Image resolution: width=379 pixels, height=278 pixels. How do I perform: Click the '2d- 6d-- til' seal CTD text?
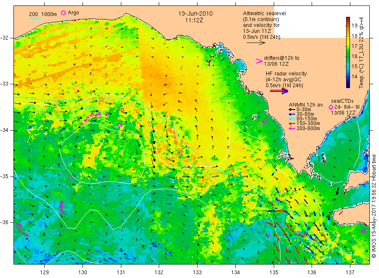tap(347, 107)
